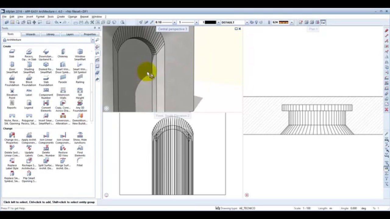Click the find magnifier beside Architecture dropdown
Viewport: 390px width, 219px height.
click(x=97, y=40)
